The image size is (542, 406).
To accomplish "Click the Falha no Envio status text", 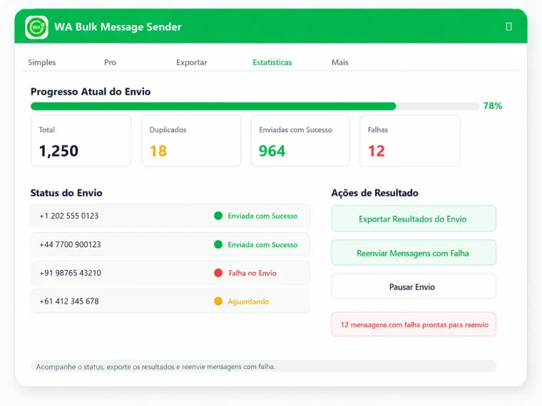I will point(252,273).
